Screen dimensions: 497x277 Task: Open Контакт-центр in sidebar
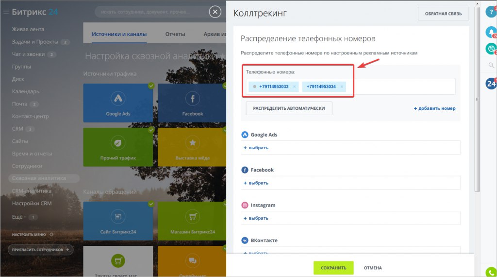click(31, 117)
